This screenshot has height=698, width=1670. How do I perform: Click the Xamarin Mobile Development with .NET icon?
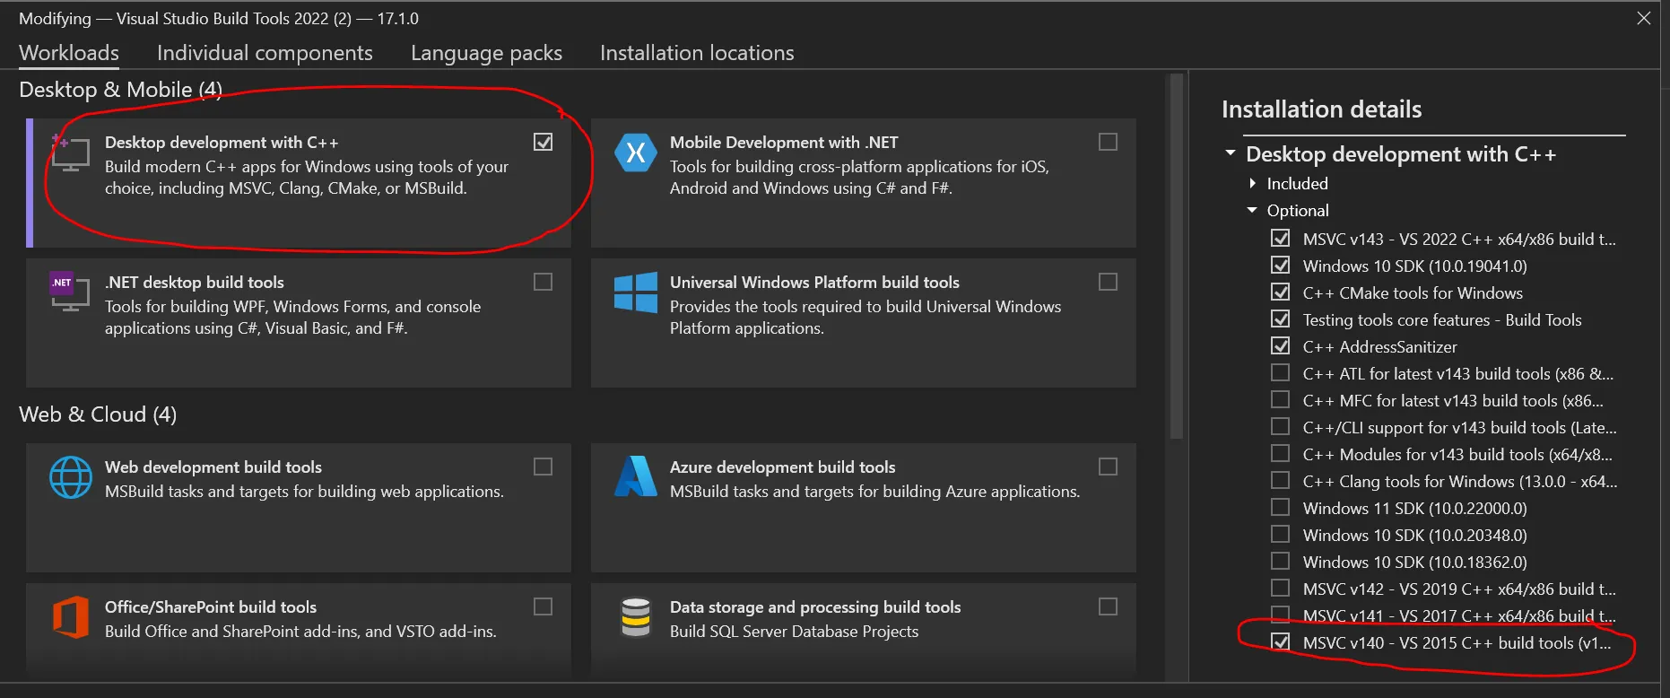tap(635, 153)
